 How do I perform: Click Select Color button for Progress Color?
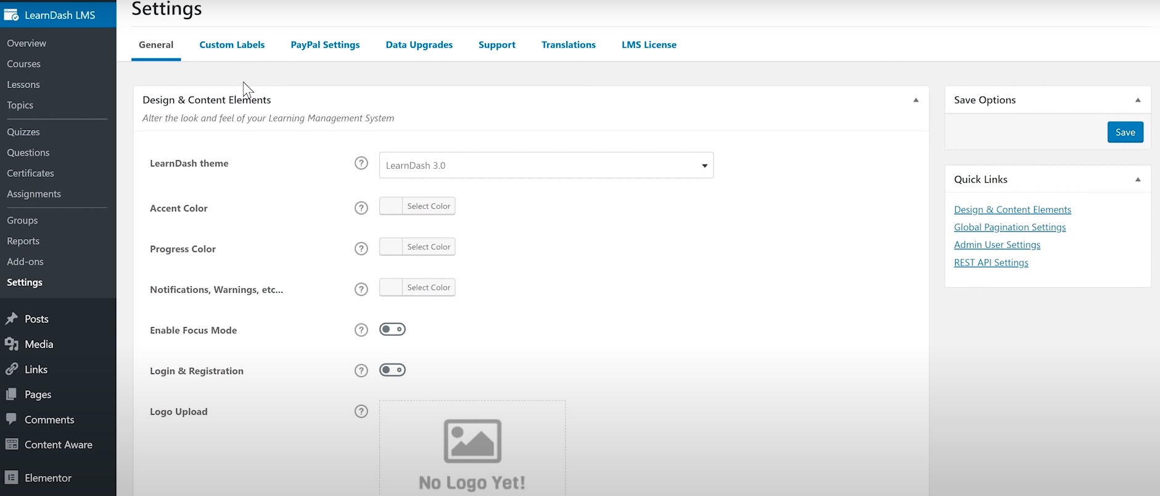pyautogui.click(x=429, y=246)
